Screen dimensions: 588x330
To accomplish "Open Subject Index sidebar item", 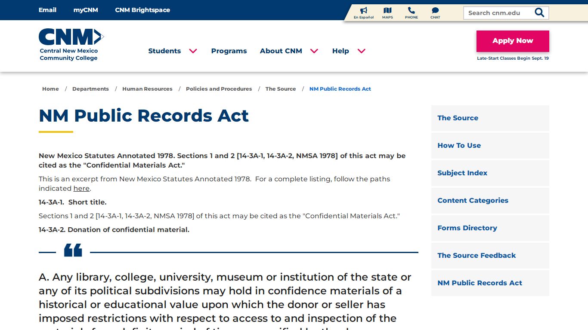I will [x=490, y=173].
